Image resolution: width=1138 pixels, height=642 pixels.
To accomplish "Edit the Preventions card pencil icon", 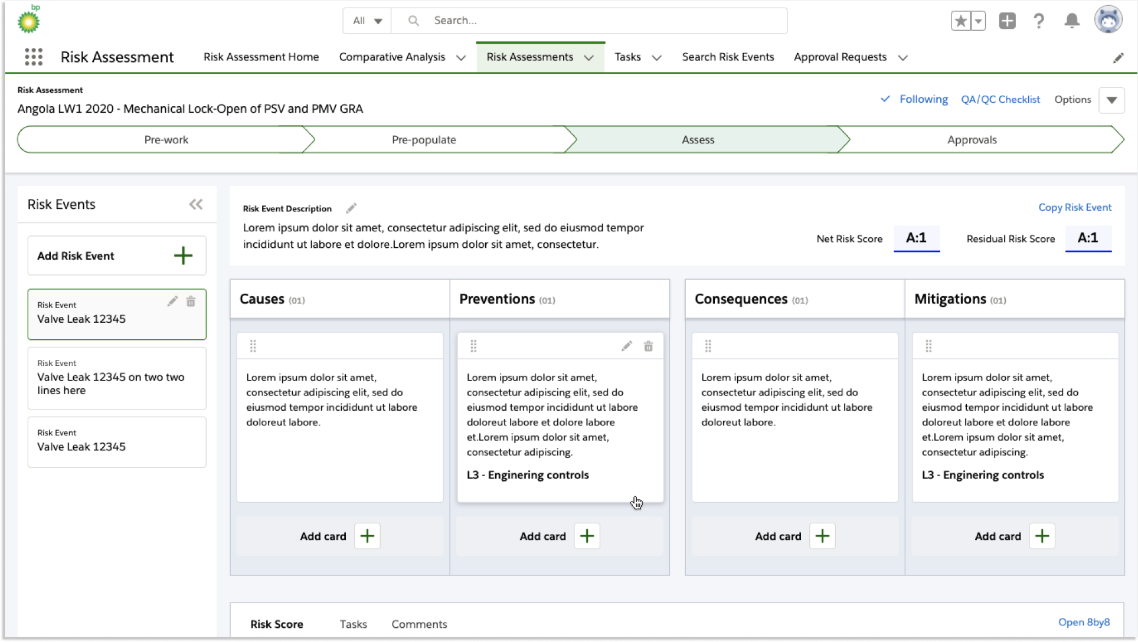I will point(627,346).
